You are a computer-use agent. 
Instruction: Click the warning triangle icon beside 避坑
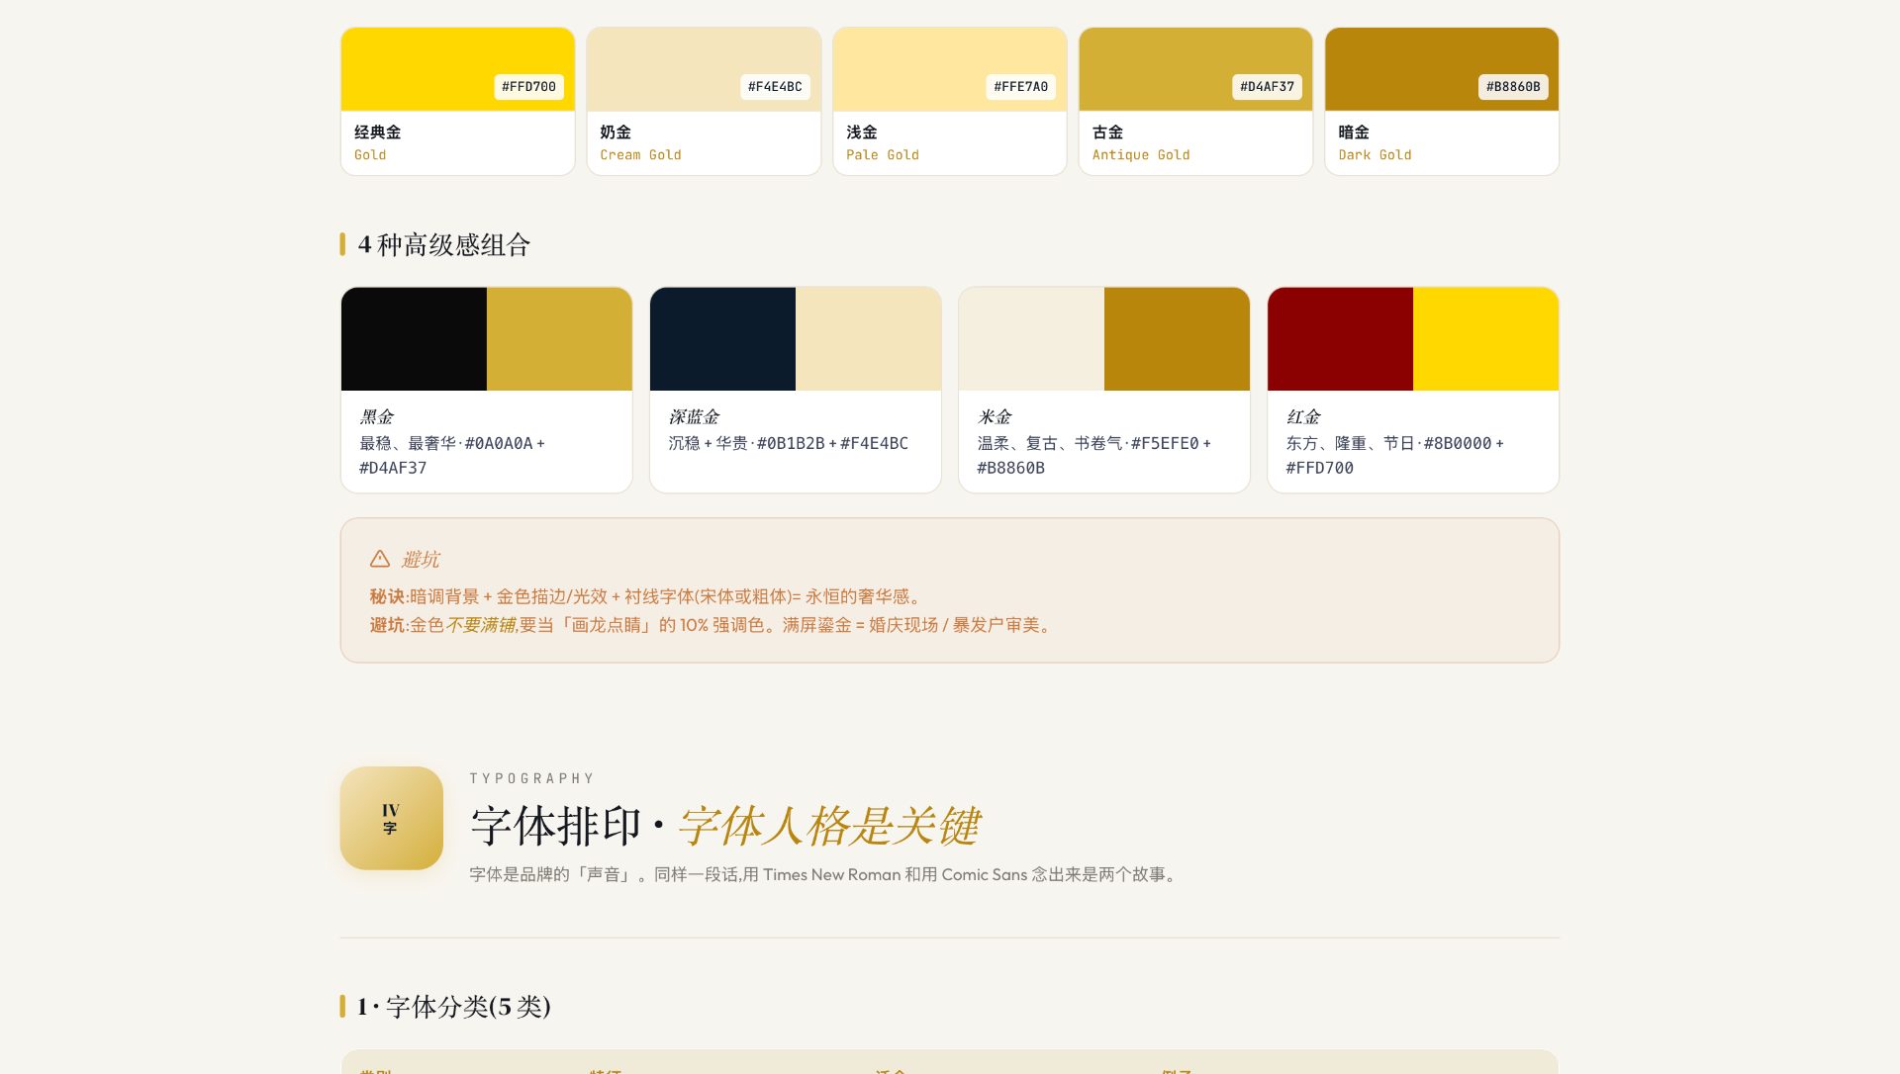[x=380, y=559]
